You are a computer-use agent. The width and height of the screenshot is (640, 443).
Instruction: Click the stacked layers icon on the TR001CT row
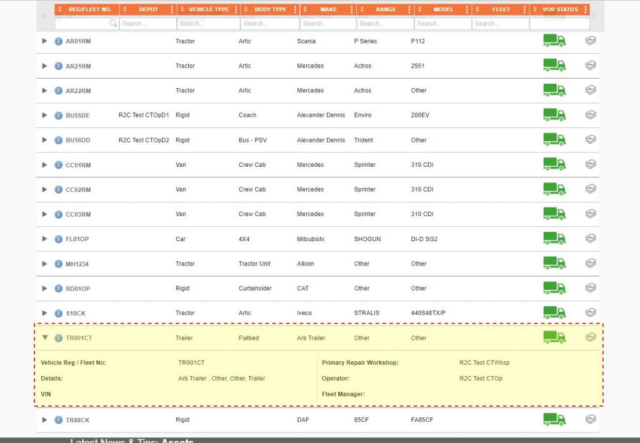[x=590, y=337]
